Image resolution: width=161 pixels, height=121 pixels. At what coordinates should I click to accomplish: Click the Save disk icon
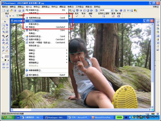click(15, 10)
